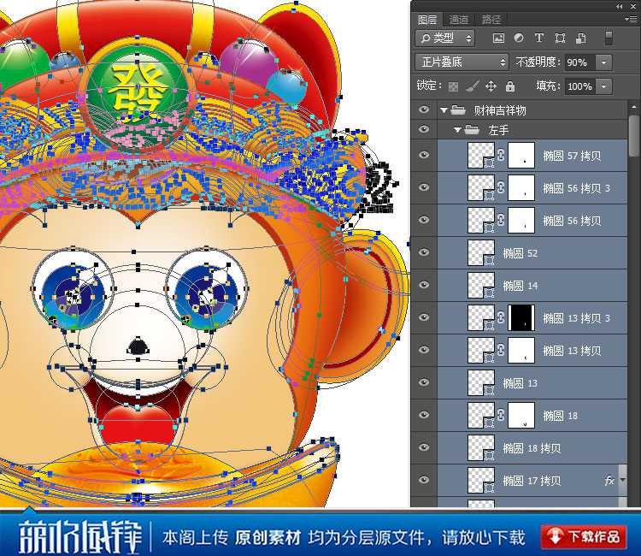This screenshot has width=641, height=556.
Task: Lock position move icon
Action: coord(491,86)
